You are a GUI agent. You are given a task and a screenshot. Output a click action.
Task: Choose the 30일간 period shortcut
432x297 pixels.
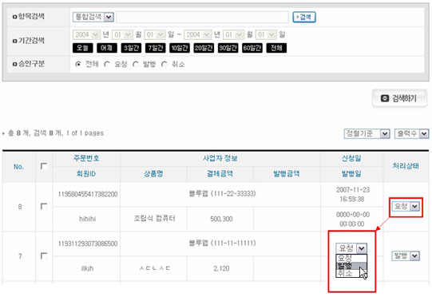click(228, 48)
